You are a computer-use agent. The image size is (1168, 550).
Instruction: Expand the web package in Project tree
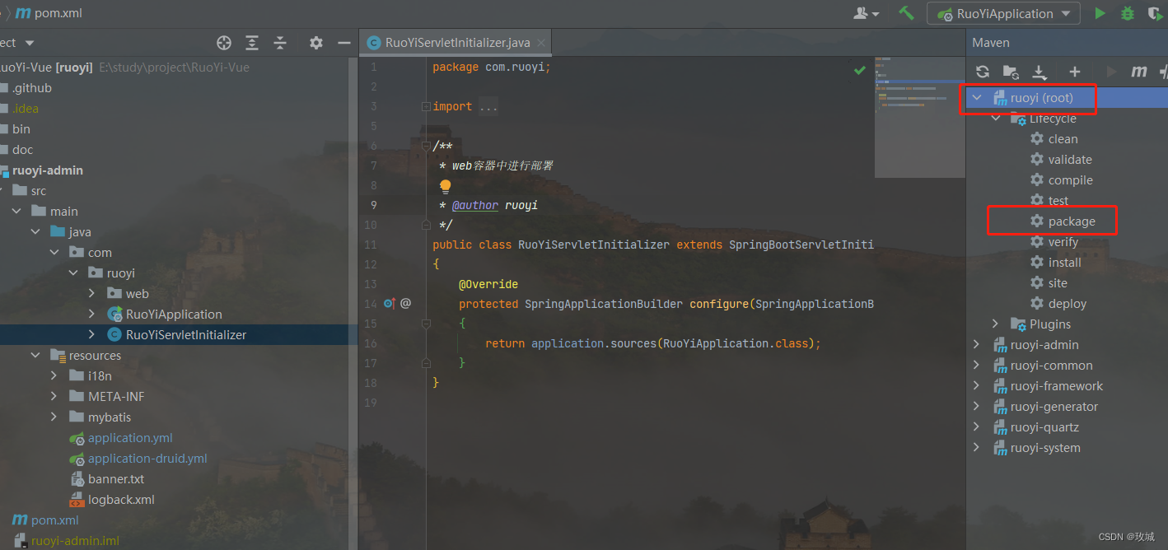[x=92, y=294]
